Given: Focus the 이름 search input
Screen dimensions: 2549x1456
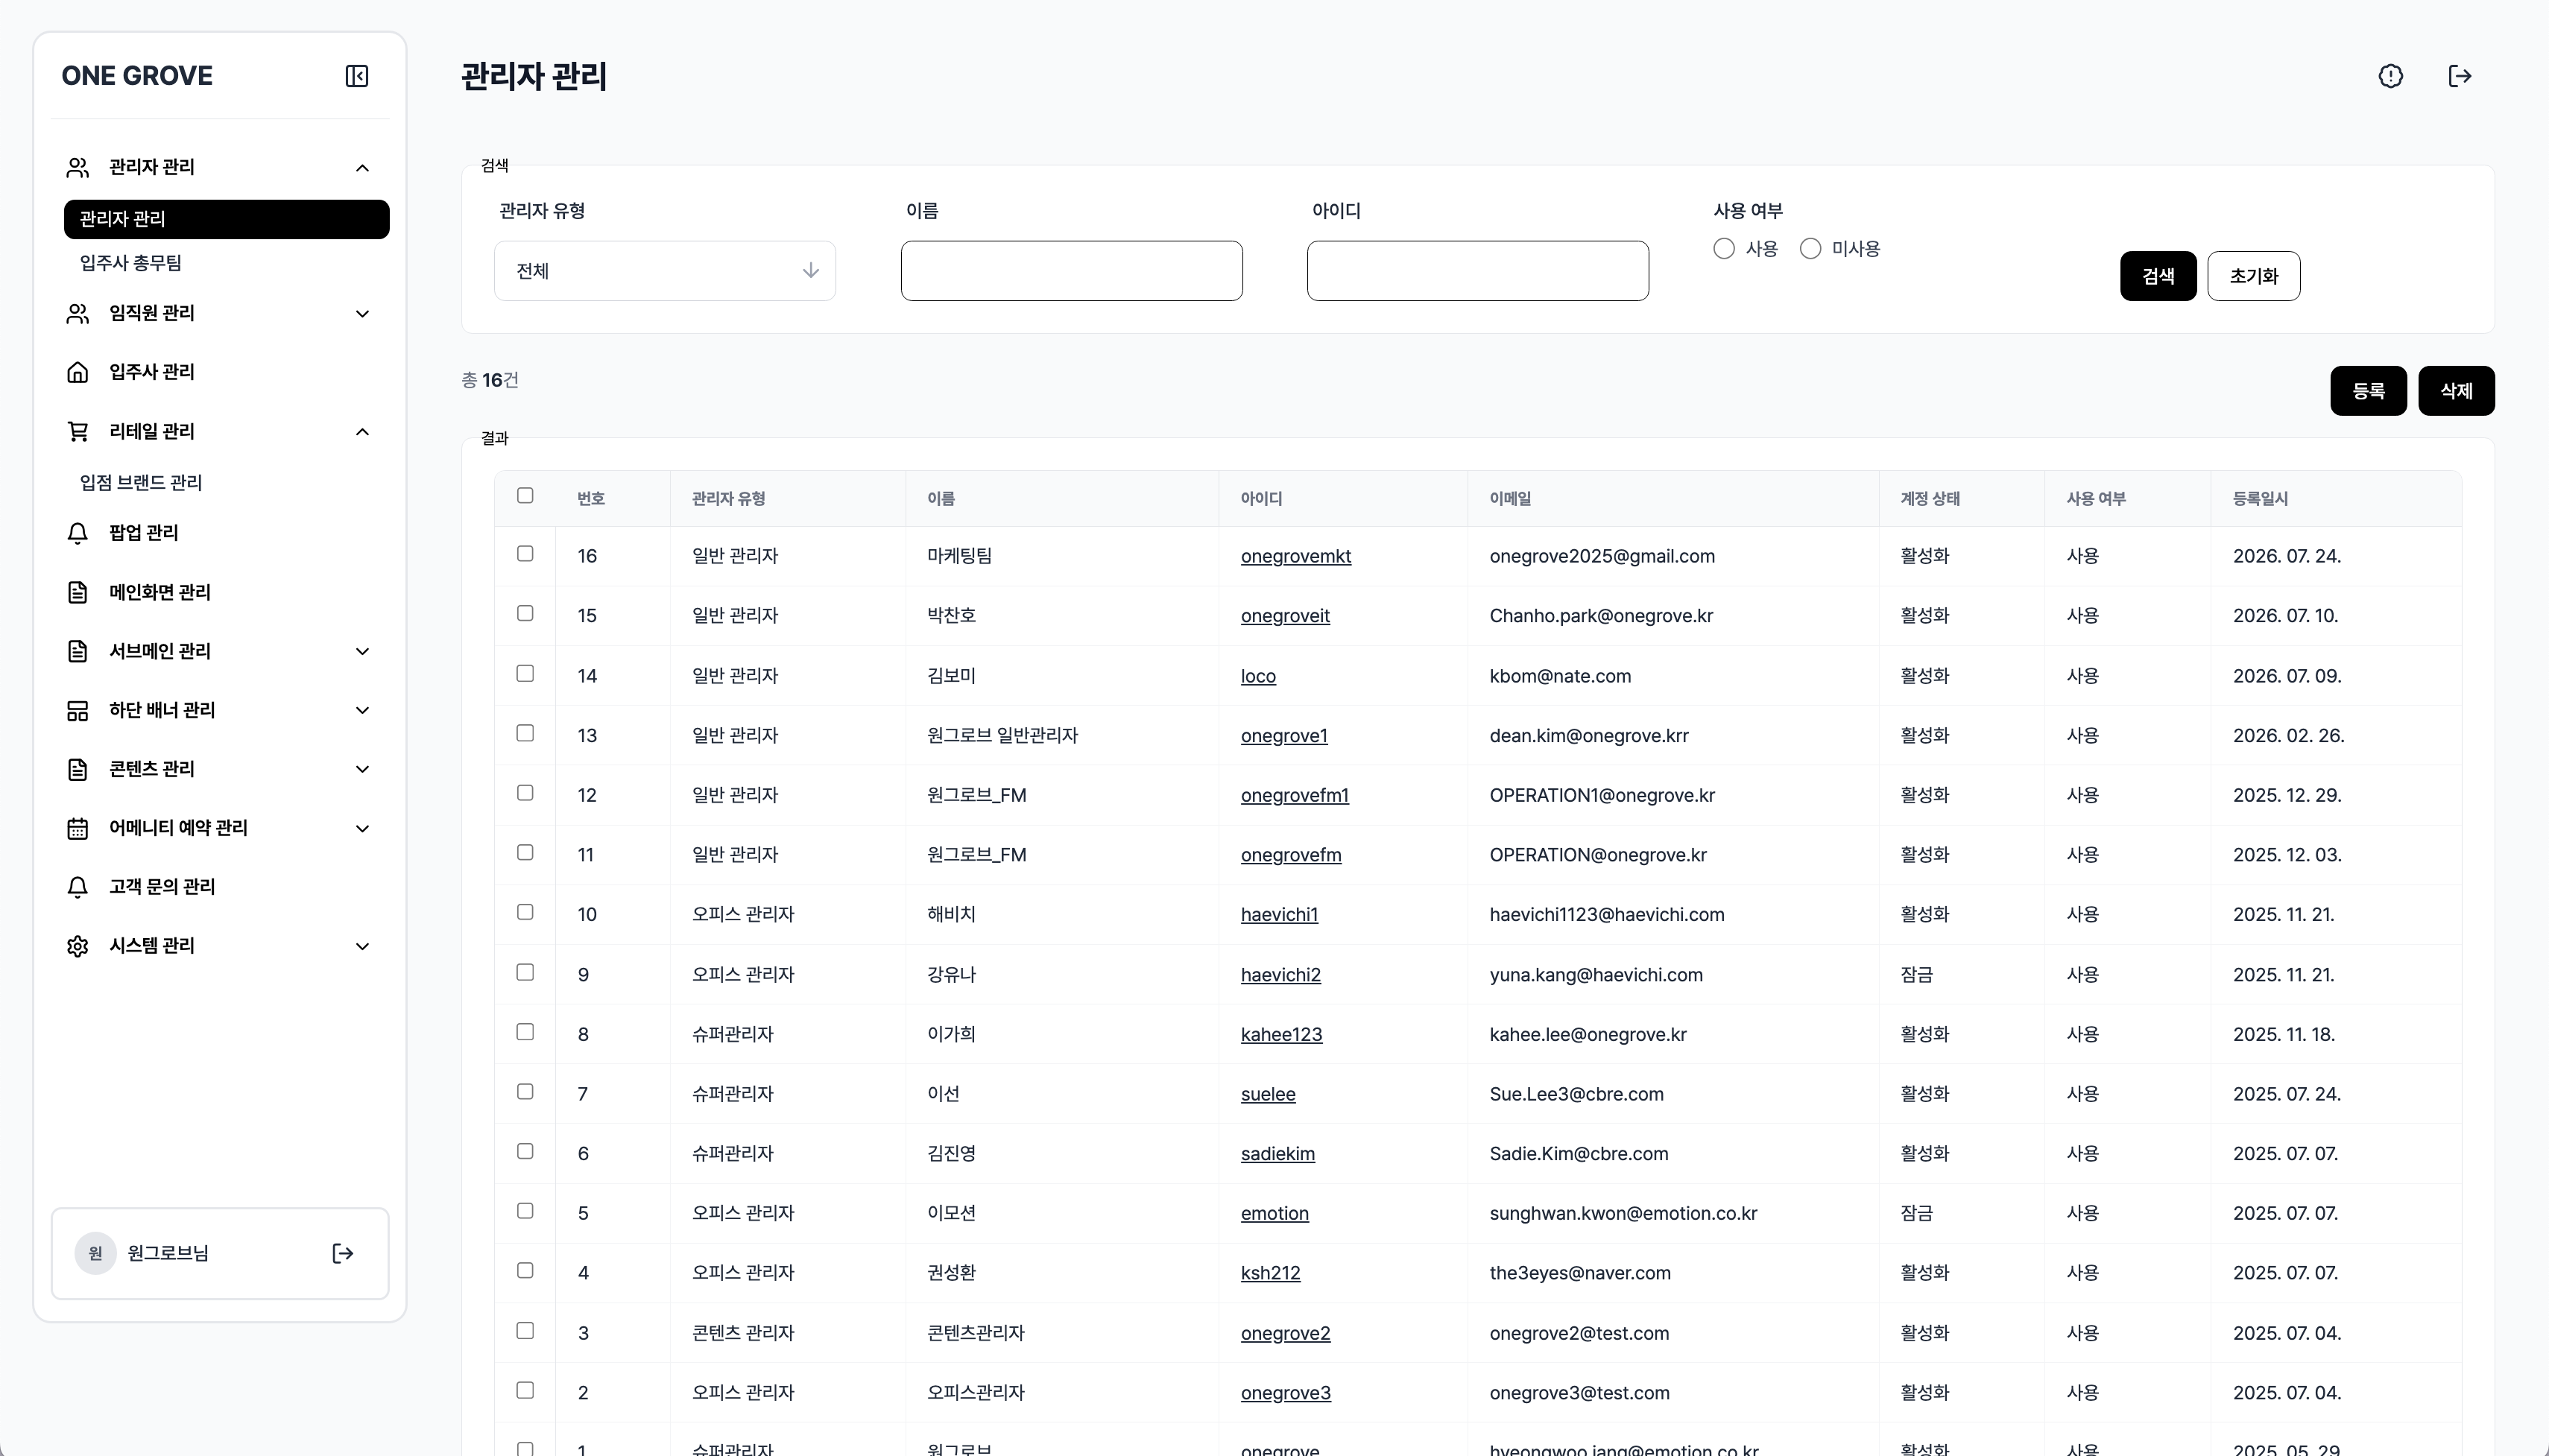Looking at the screenshot, I should pos(1072,271).
